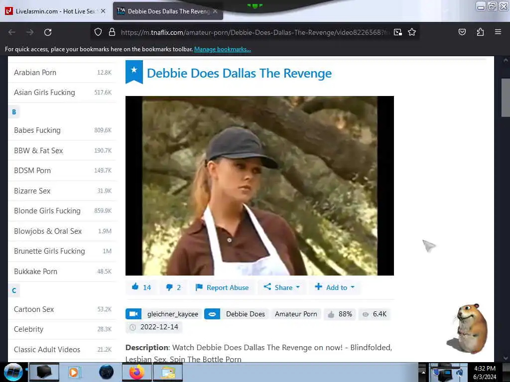Click the 2022-12-14 upload date

tap(159, 327)
